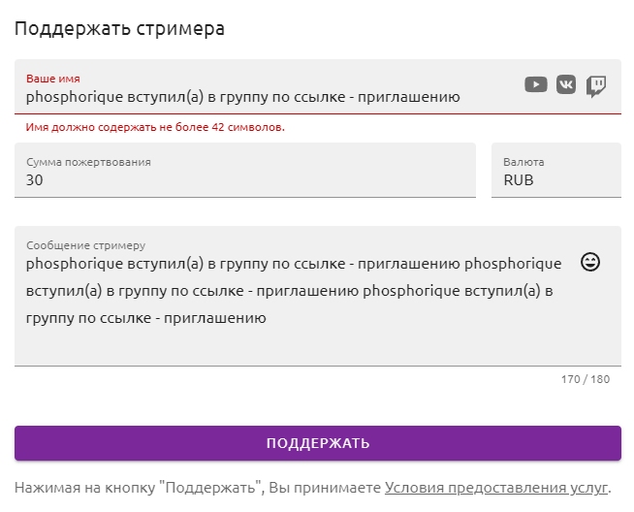634x512 pixels.
Task: Click the purple 'ПОДДЕРЖАТЬ' button
Action: click(318, 443)
